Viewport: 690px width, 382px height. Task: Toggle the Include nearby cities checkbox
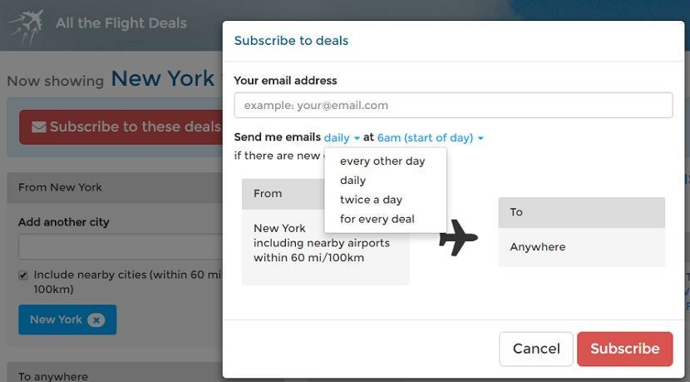[23, 275]
